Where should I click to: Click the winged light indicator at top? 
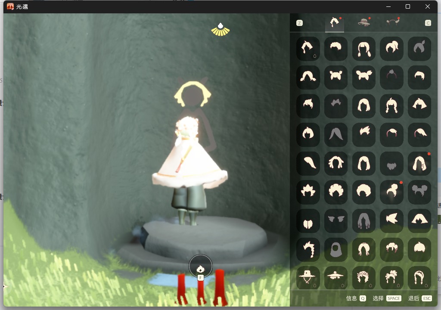pyautogui.click(x=220, y=30)
